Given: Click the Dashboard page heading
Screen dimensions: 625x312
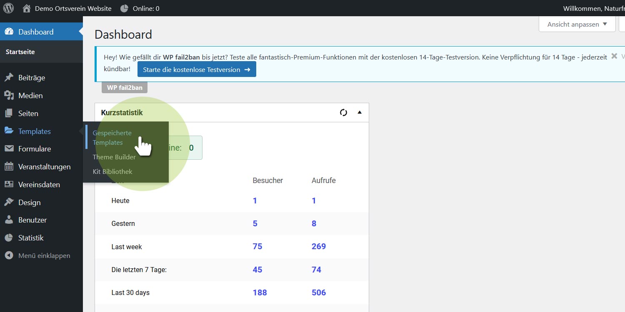Looking at the screenshot, I should [123, 35].
